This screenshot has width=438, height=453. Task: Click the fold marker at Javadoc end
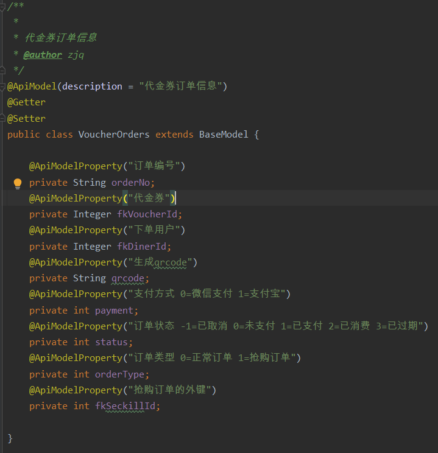tap(2, 70)
